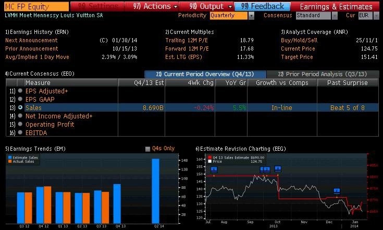Click the currency dropdown arrow
This screenshot has width=383, height=230.
376,16
